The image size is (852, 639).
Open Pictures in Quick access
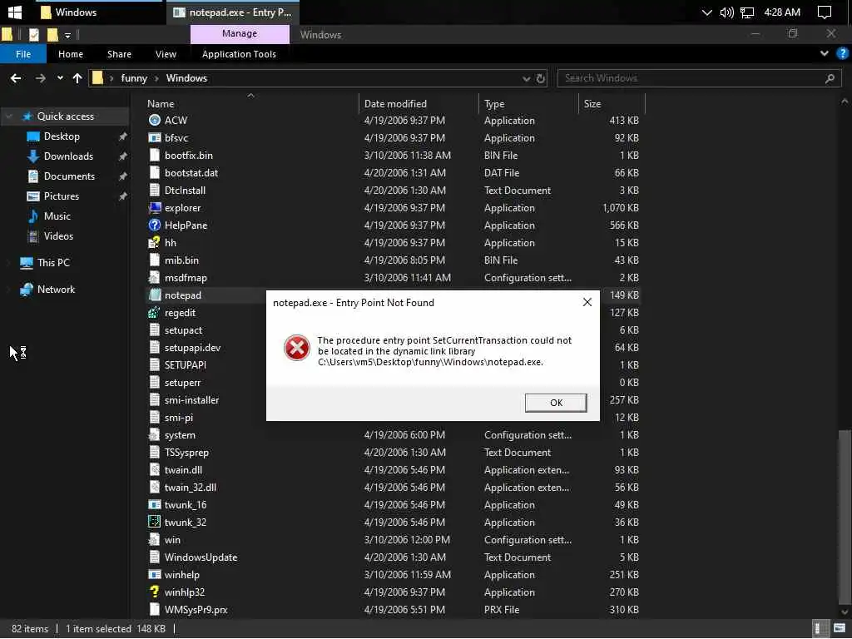[62, 196]
